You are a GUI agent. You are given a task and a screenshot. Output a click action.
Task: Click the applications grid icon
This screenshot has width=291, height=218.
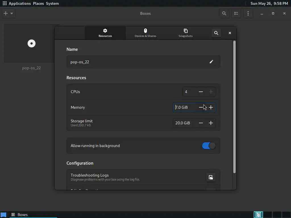point(5,3)
